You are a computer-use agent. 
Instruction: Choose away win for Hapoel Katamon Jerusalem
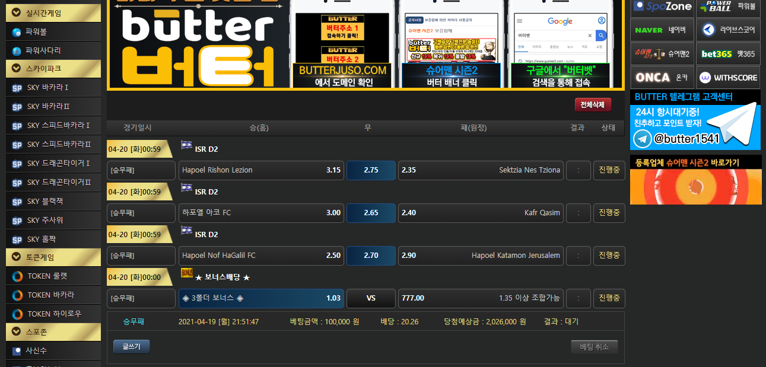(481, 256)
